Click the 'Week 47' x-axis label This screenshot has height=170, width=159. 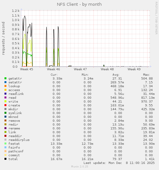80,69
